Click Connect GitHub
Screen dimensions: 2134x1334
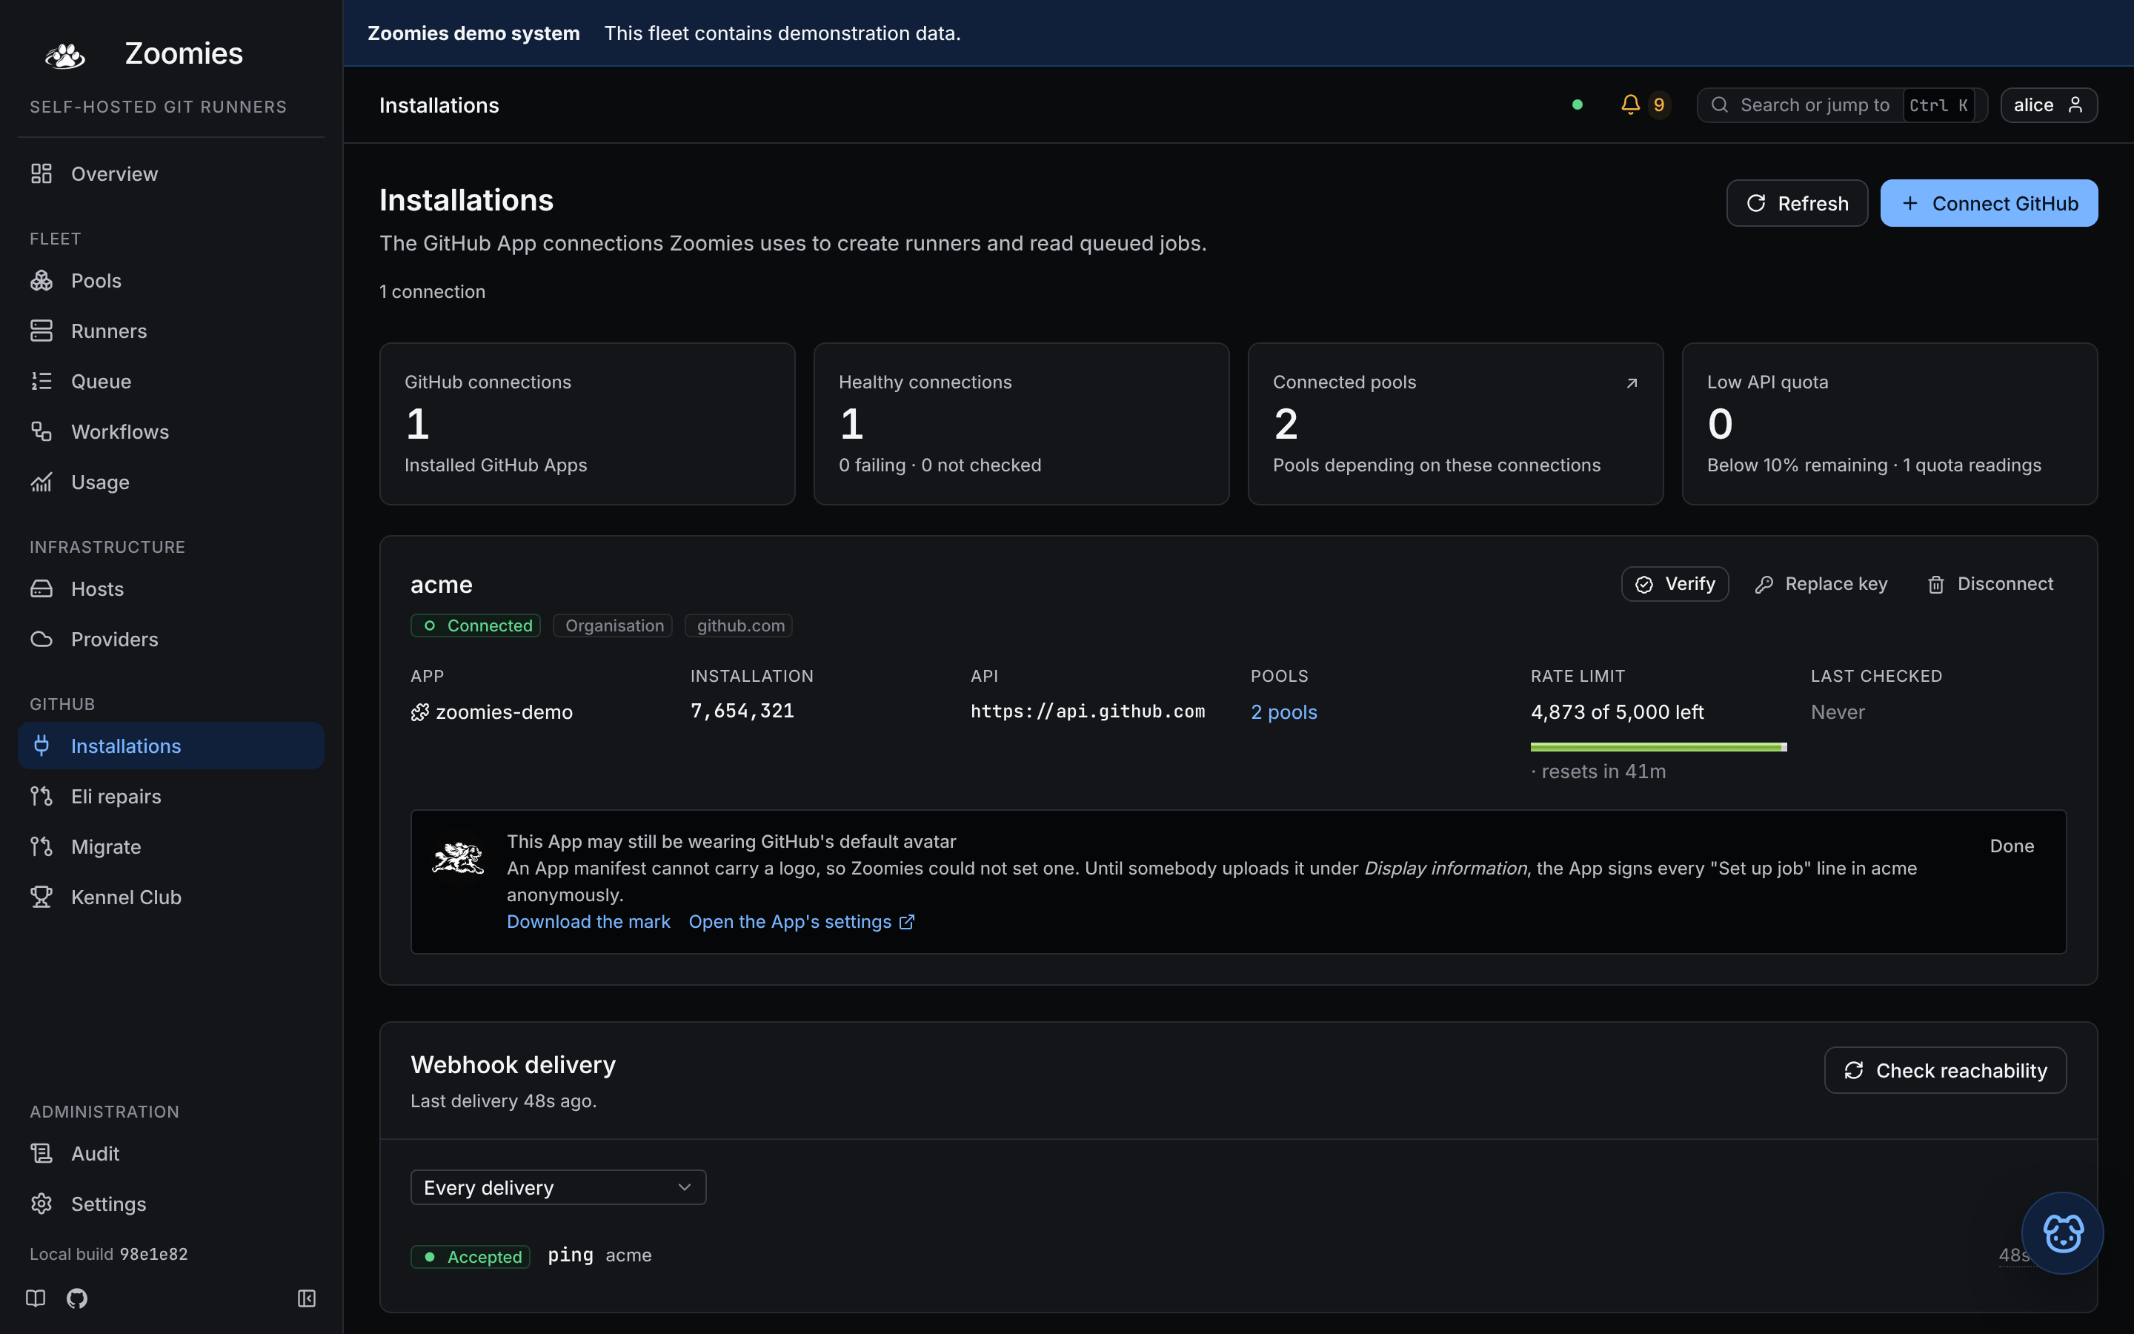click(1989, 203)
